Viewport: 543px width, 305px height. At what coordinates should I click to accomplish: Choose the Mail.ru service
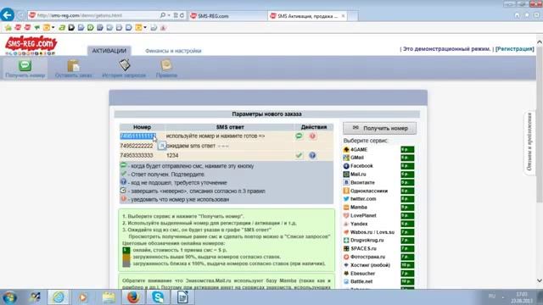pyautogui.click(x=358, y=175)
